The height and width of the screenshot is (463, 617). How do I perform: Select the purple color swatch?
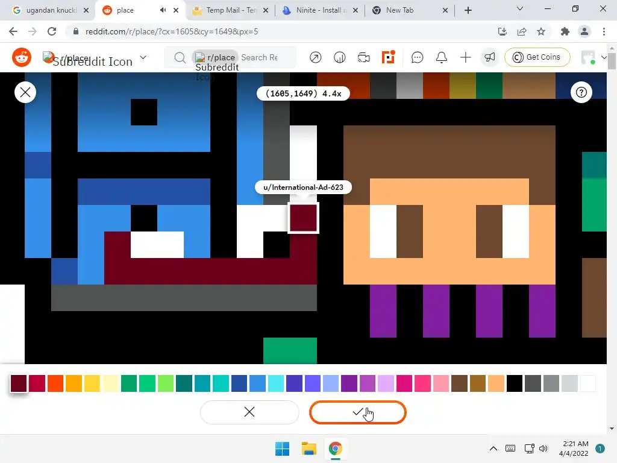point(349,383)
